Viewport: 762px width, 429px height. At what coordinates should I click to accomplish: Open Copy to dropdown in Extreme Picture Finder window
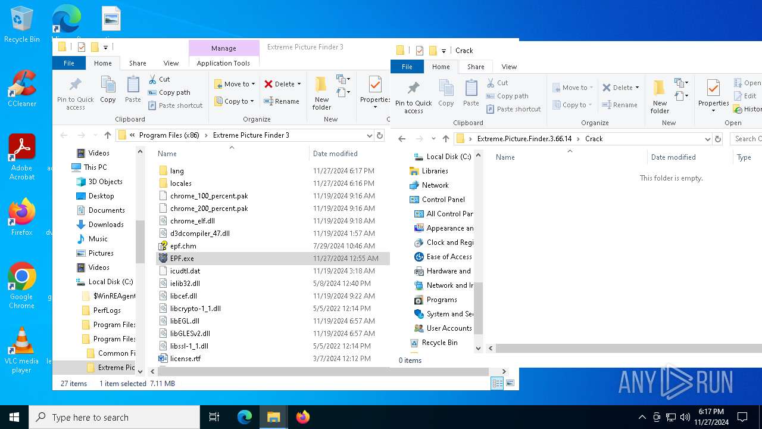coord(233,101)
